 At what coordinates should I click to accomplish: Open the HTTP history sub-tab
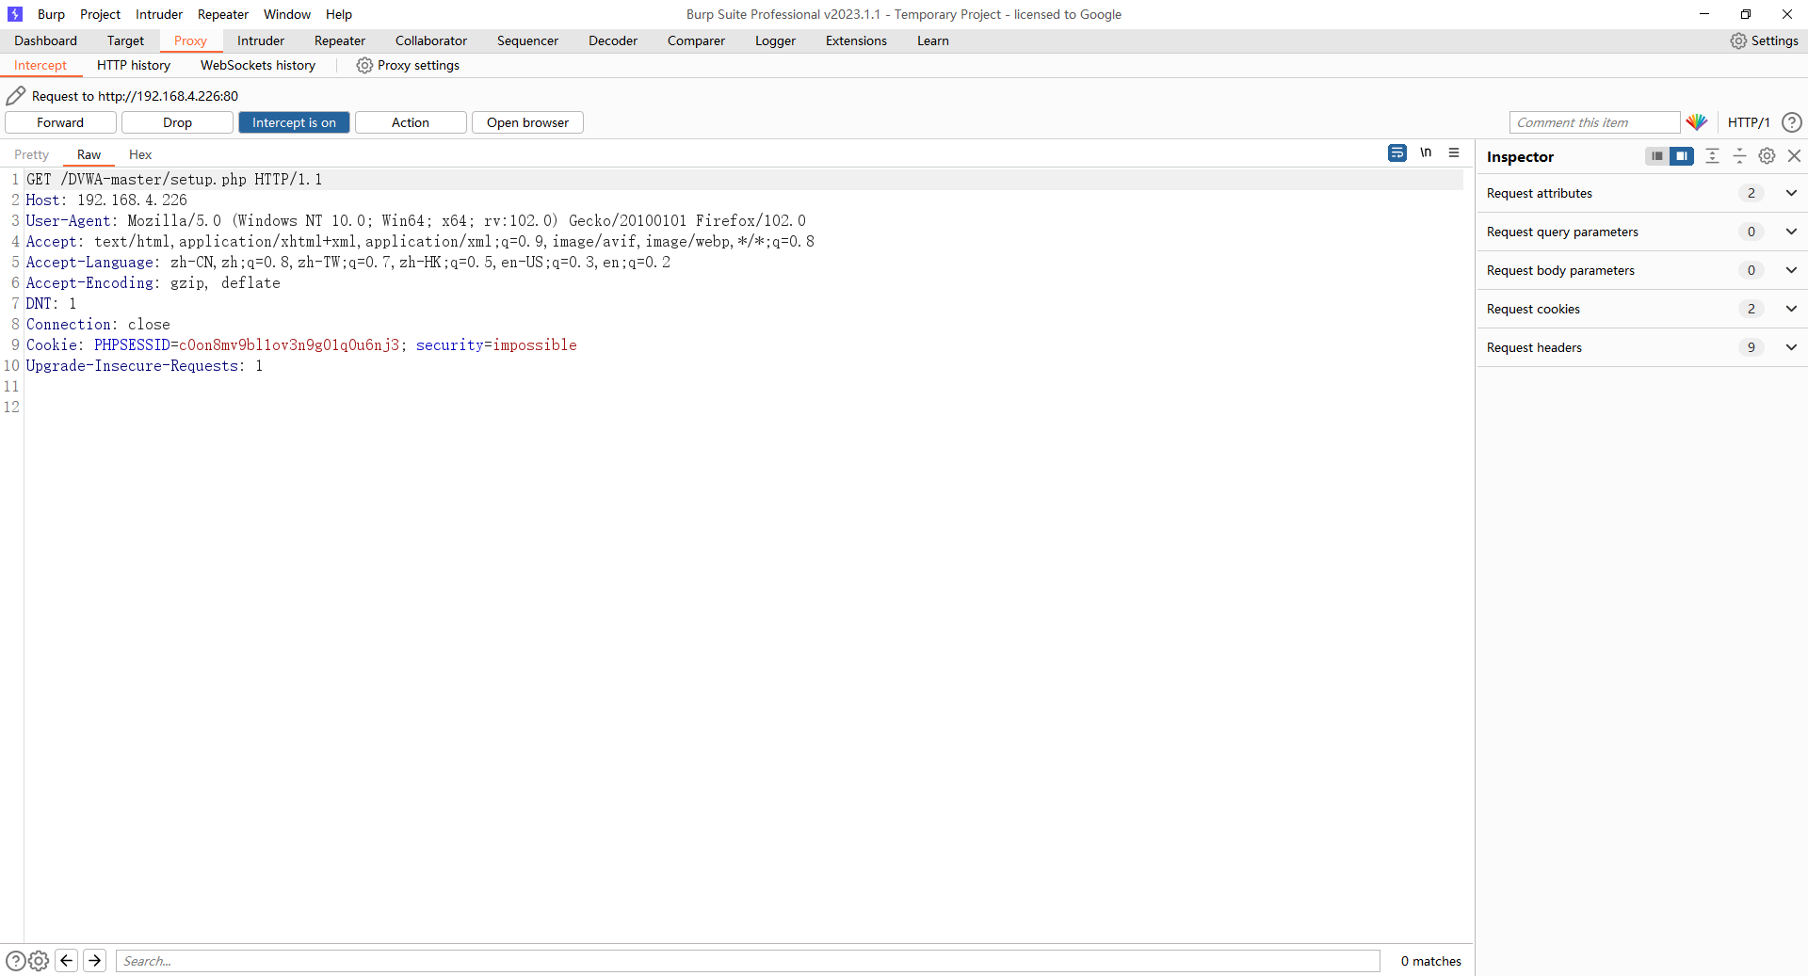[x=134, y=65]
